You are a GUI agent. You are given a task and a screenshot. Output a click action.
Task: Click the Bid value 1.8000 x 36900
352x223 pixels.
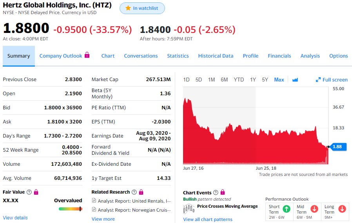[63, 108]
